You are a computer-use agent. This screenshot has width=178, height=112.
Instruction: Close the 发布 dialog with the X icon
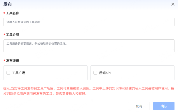(x=173, y=4)
